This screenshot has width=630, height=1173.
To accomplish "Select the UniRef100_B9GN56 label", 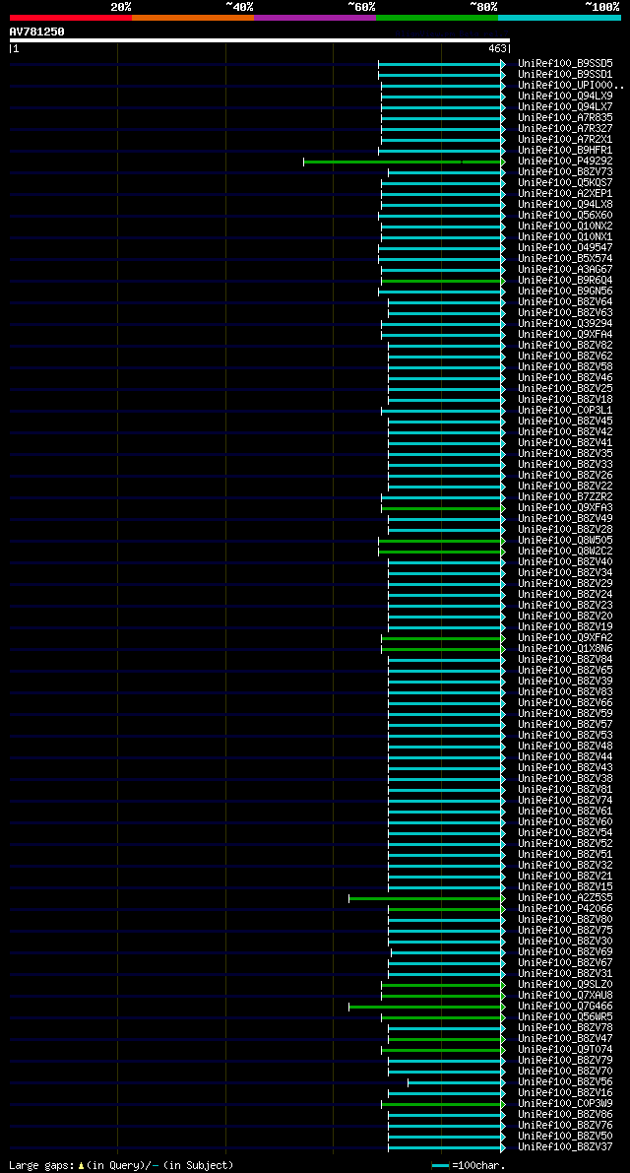I will [565, 292].
